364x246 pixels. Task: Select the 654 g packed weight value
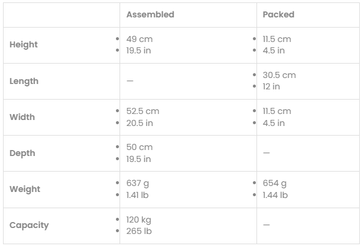[275, 183]
